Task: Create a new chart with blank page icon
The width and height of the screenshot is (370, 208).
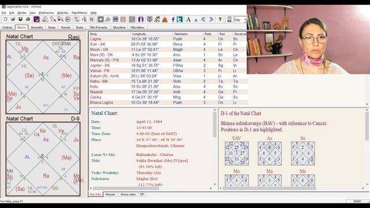Action: click(5, 20)
